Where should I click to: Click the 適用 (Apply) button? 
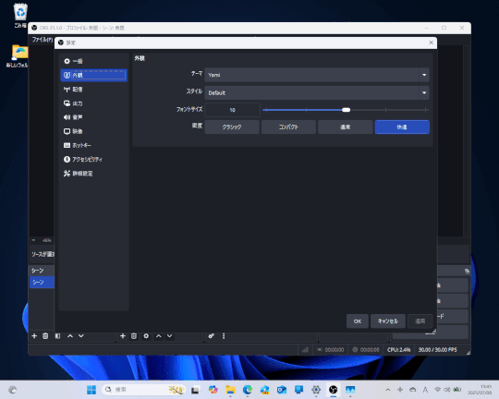pos(420,321)
